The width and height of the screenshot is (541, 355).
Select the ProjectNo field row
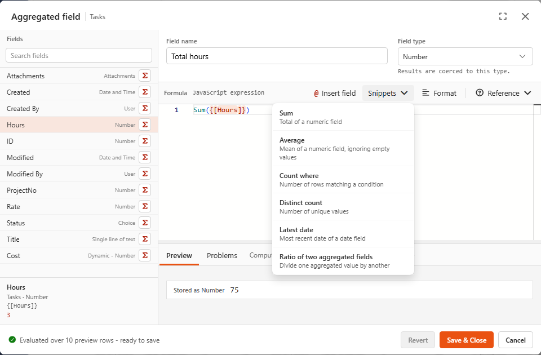click(79, 190)
